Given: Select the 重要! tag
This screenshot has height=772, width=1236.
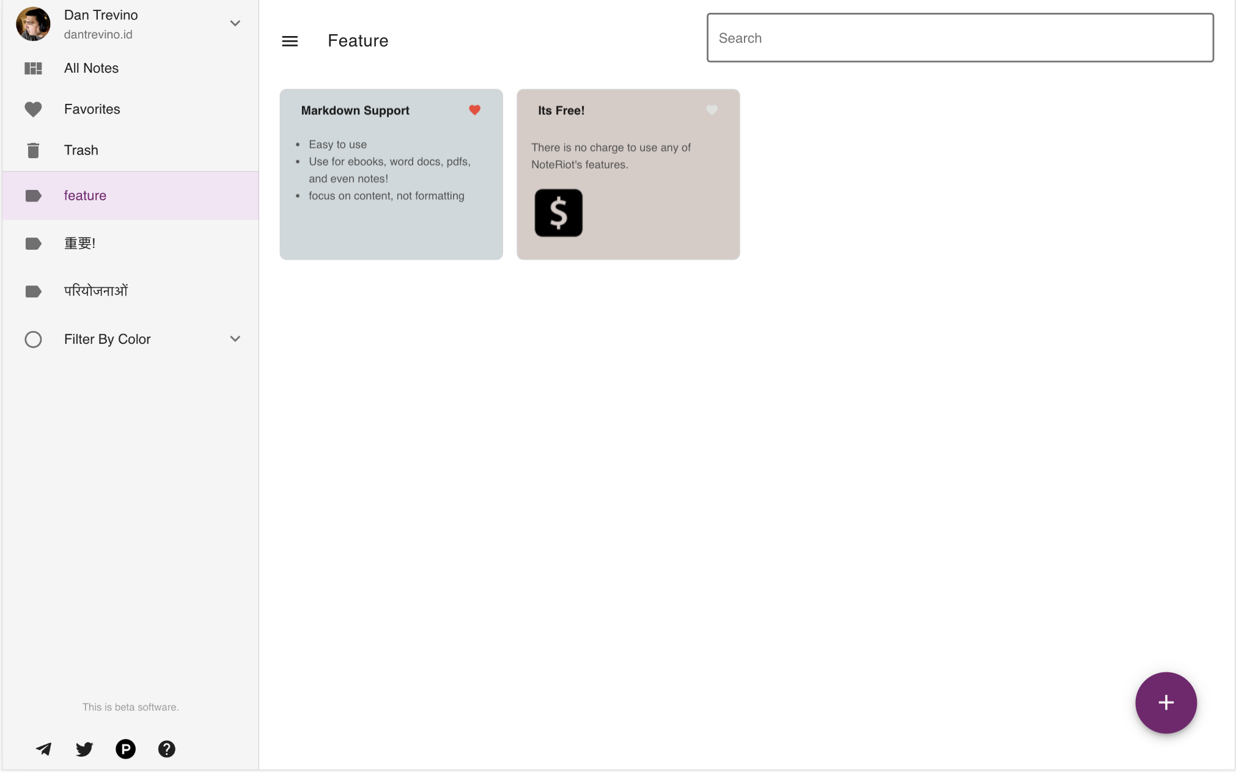Looking at the screenshot, I should pos(79,244).
